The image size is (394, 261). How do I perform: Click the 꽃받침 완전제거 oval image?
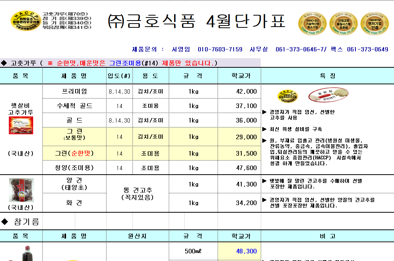point(328,95)
